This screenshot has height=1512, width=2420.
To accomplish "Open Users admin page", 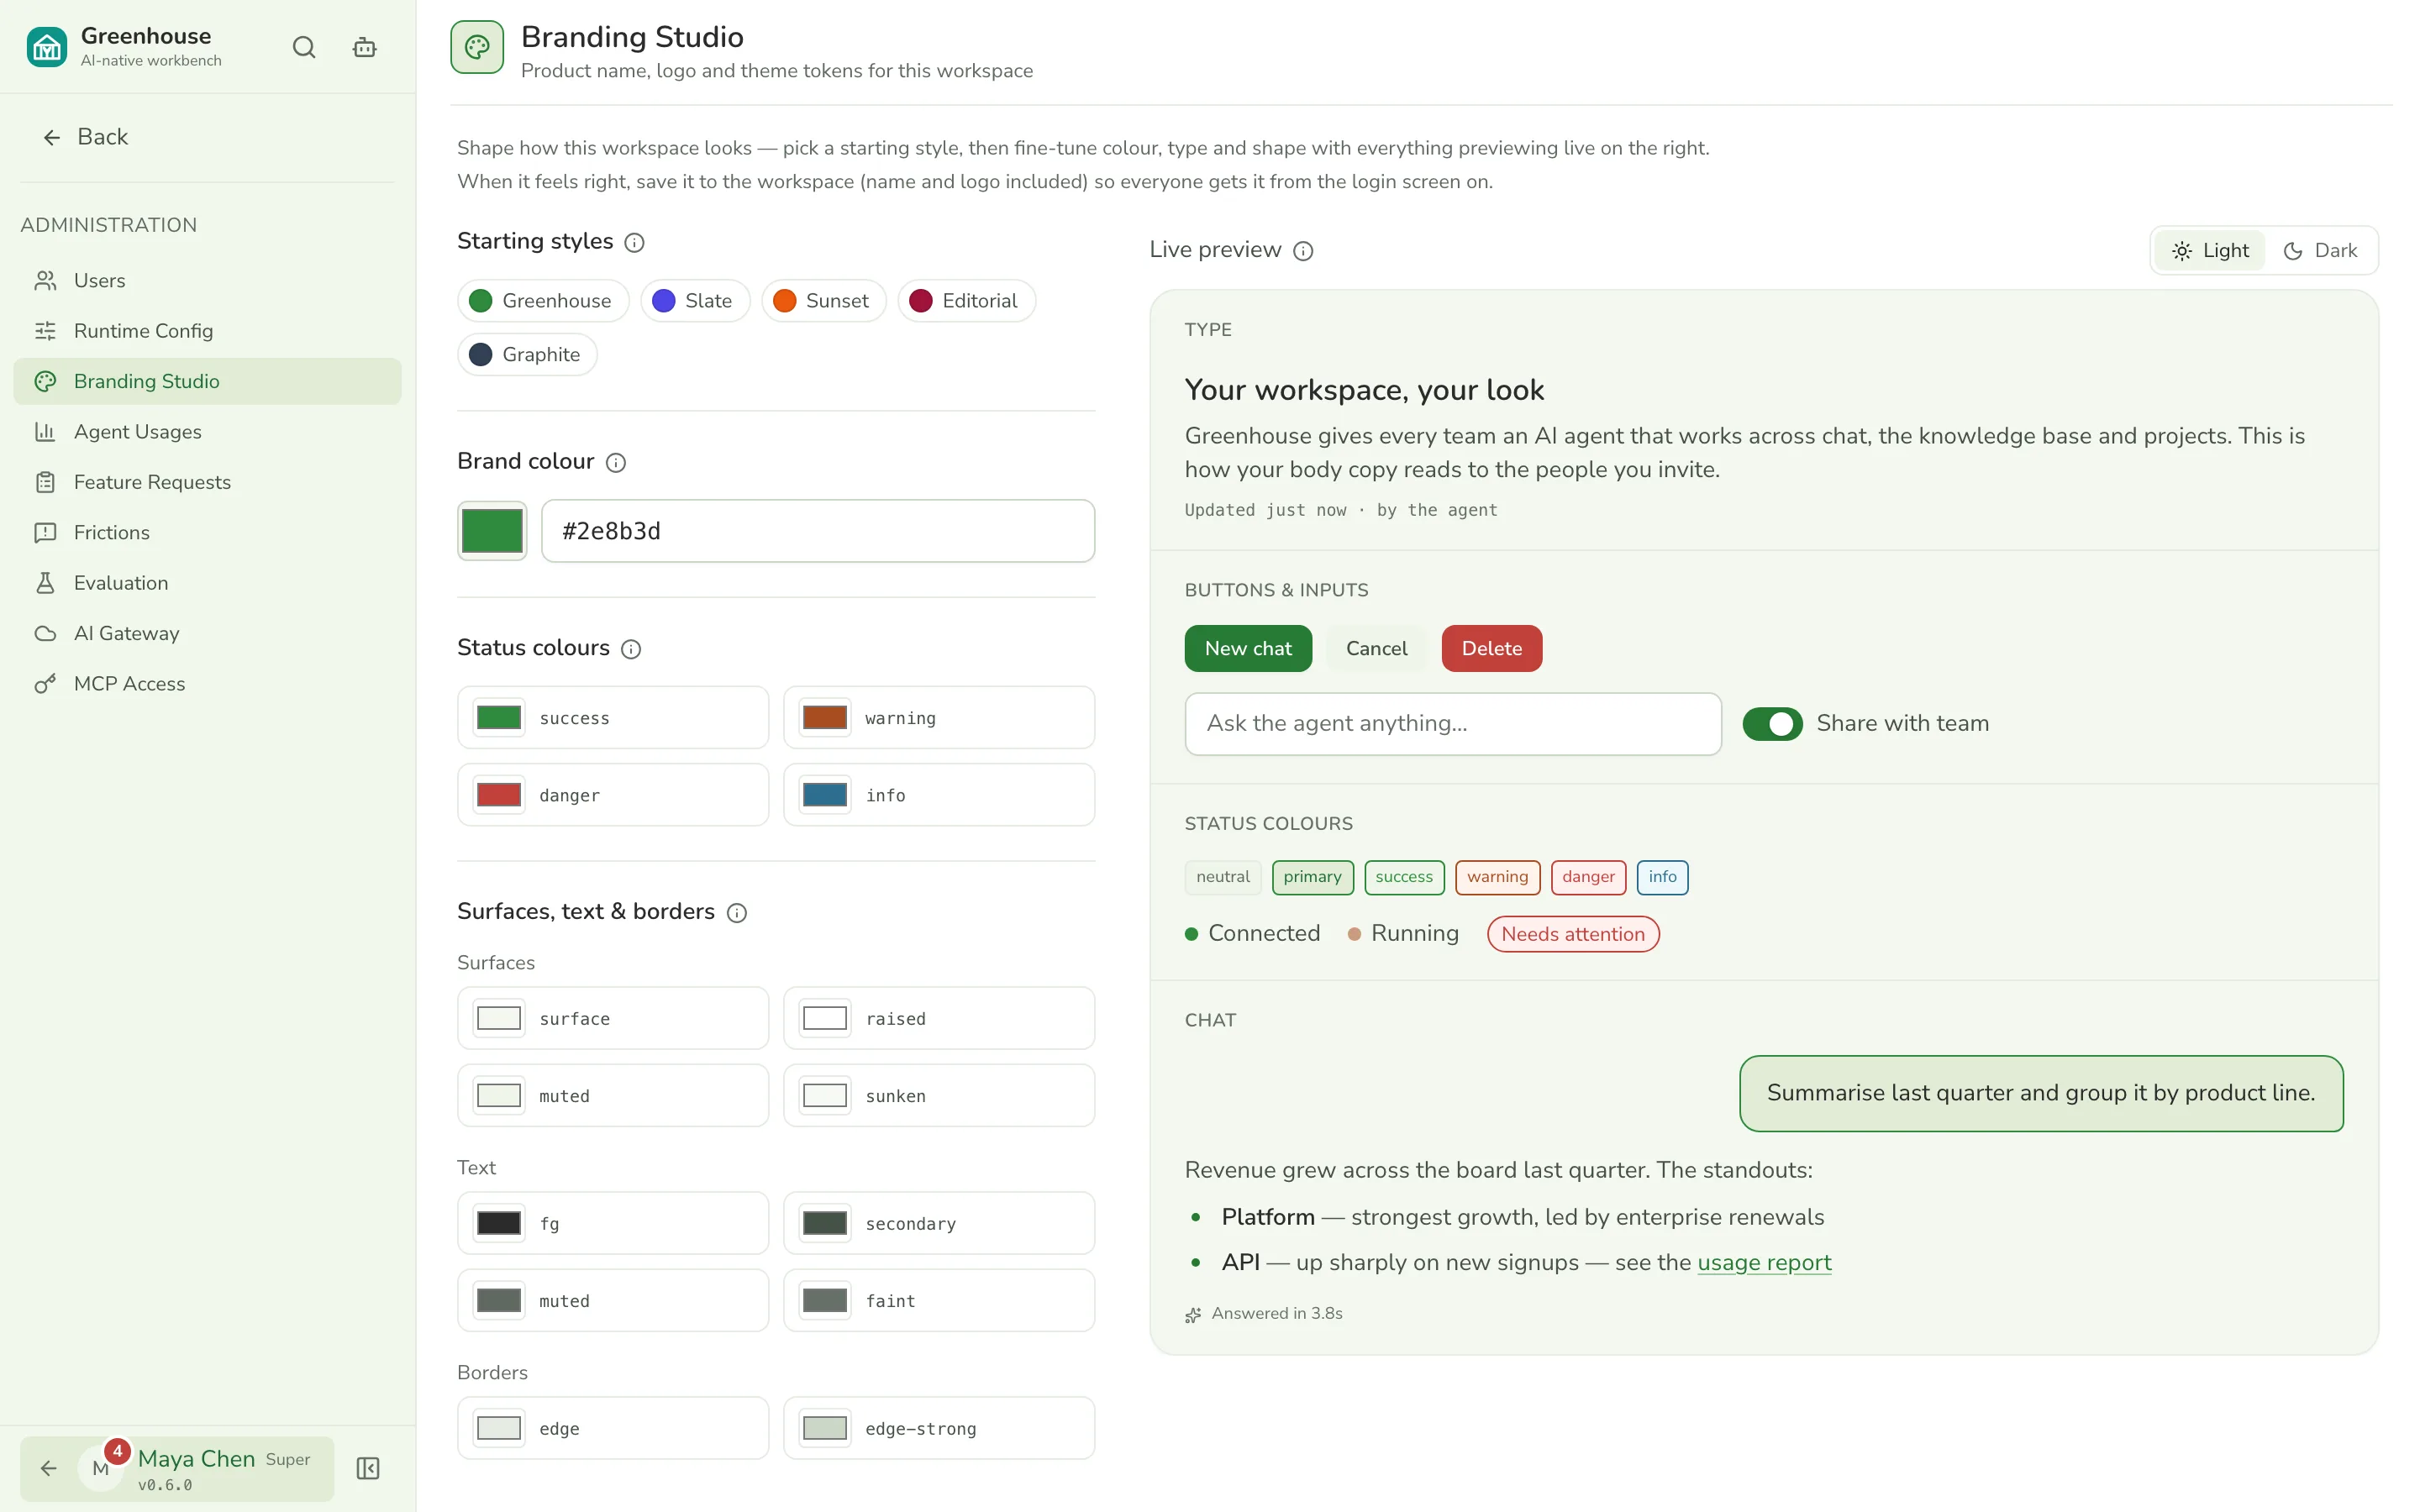I will pyautogui.click(x=207, y=281).
